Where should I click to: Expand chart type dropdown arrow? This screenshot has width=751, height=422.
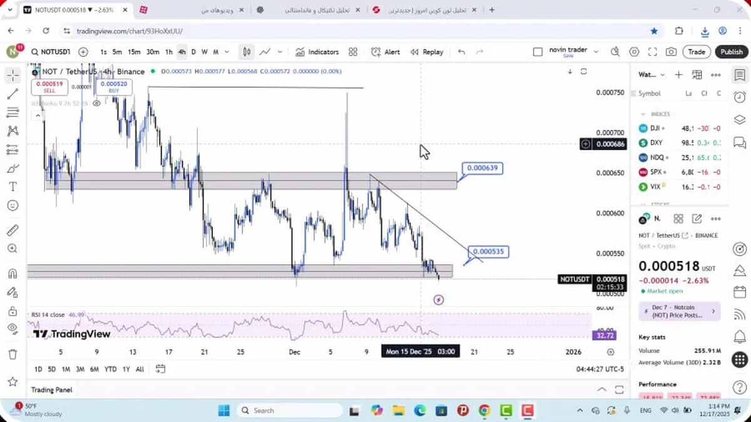[x=280, y=52]
